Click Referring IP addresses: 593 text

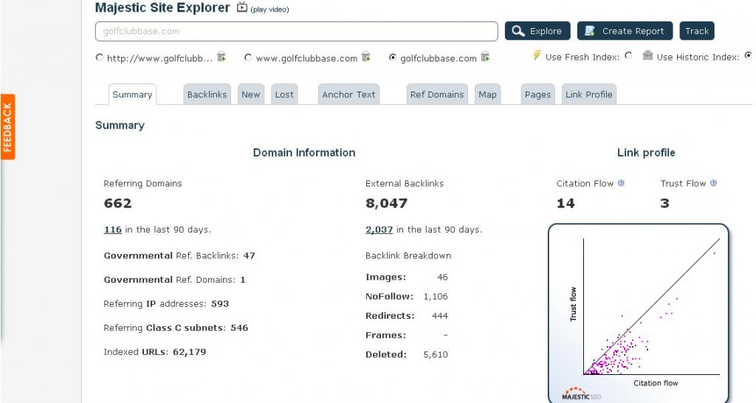(x=166, y=303)
